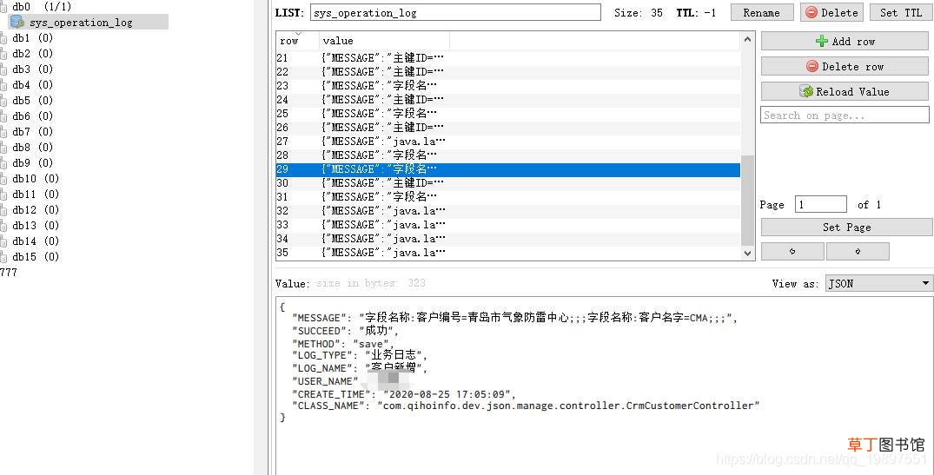Select the db11 (0) tree item

click(x=35, y=194)
